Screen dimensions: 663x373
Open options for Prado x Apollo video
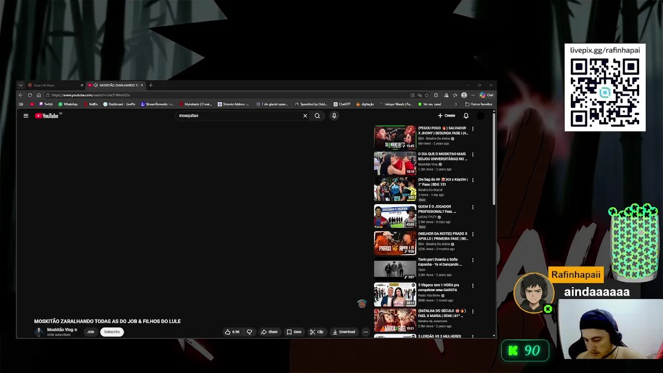click(x=472, y=234)
